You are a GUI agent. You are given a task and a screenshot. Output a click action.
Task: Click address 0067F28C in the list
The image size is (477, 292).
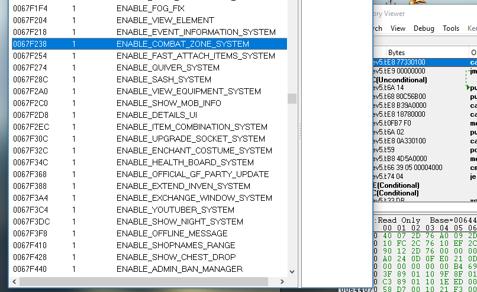pos(30,79)
